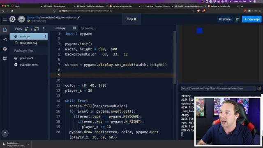
Task: Click the macOS Wi-Fi menu icon
Action: 226,2
